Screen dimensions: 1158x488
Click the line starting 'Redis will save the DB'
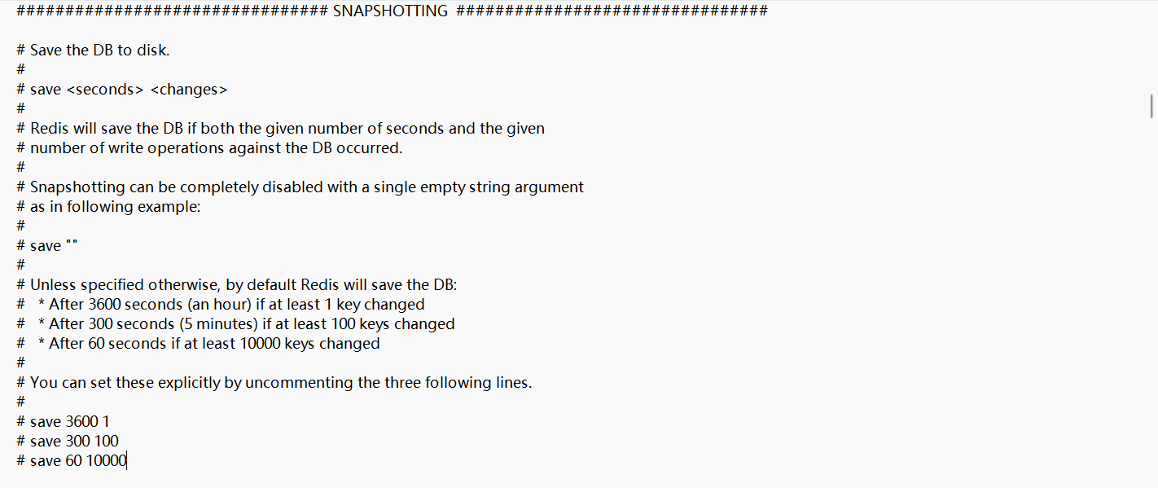(280, 128)
